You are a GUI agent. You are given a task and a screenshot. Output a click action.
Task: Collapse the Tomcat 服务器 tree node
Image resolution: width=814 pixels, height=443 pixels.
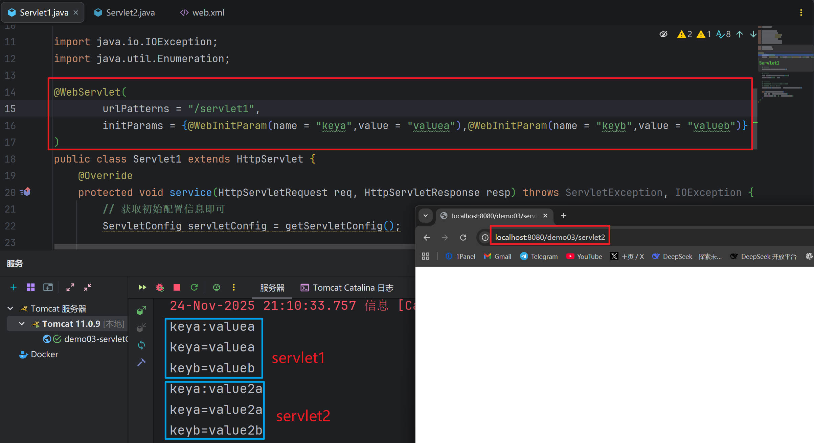click(x=10, y=309)
